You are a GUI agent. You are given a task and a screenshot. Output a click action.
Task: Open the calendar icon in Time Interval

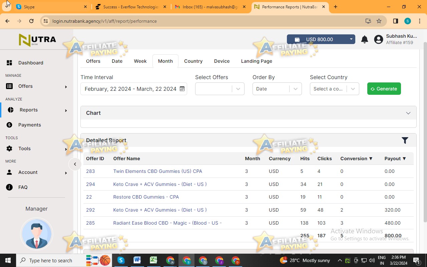182,89
